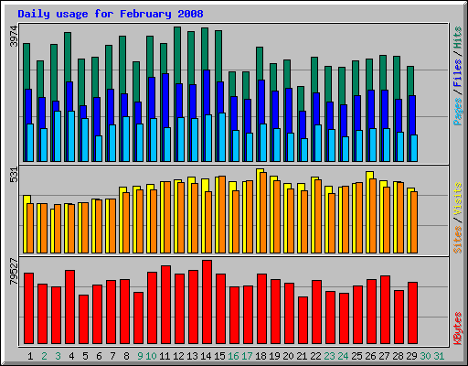Click the 3974 hits axis value
Screen dimensions: 468x366
coord(14,36)
